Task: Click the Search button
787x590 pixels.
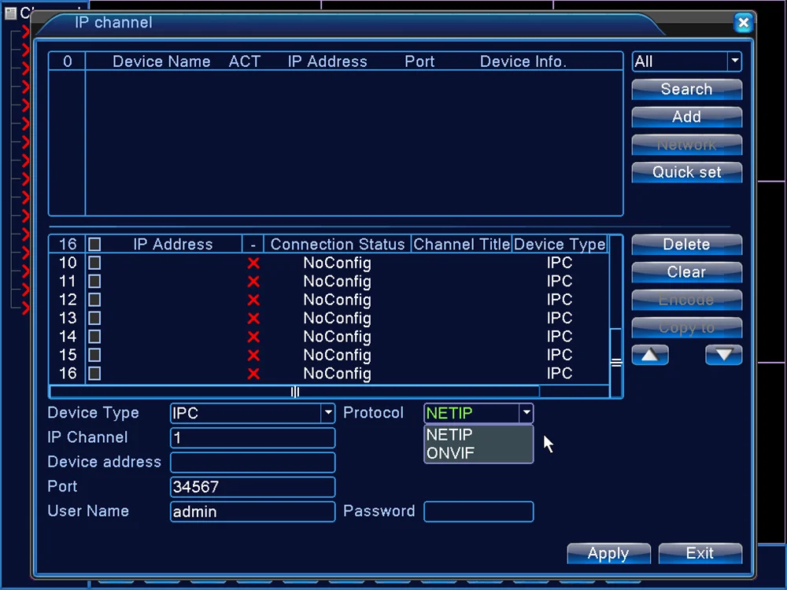Action: point(686,90)
